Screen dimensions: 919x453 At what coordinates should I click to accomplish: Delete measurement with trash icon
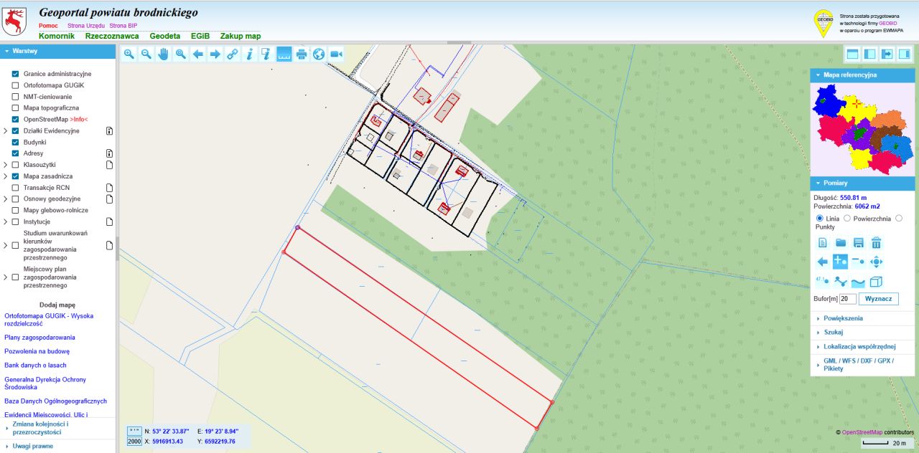click(x=876, y=243)
